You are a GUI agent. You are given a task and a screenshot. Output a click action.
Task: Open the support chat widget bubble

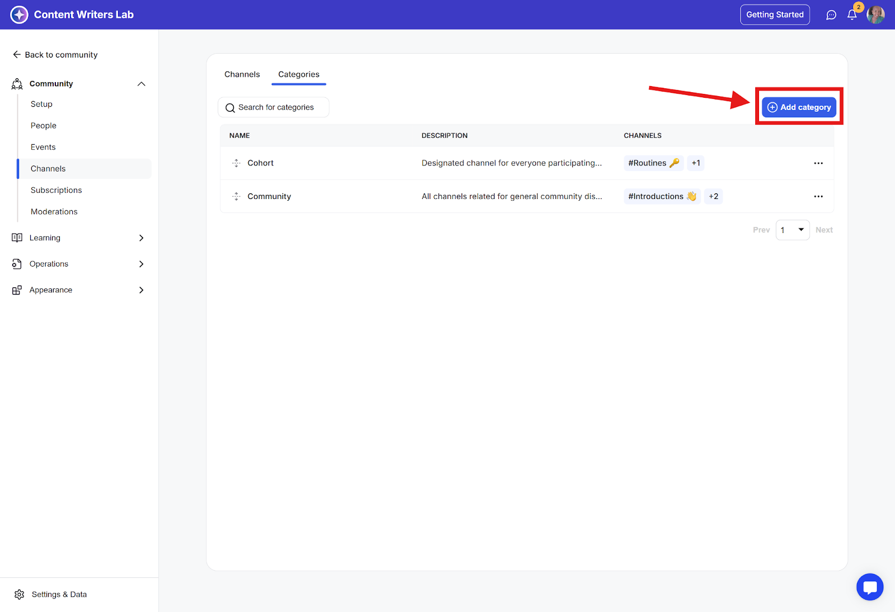pyautogui.click(x=870, y=587)
